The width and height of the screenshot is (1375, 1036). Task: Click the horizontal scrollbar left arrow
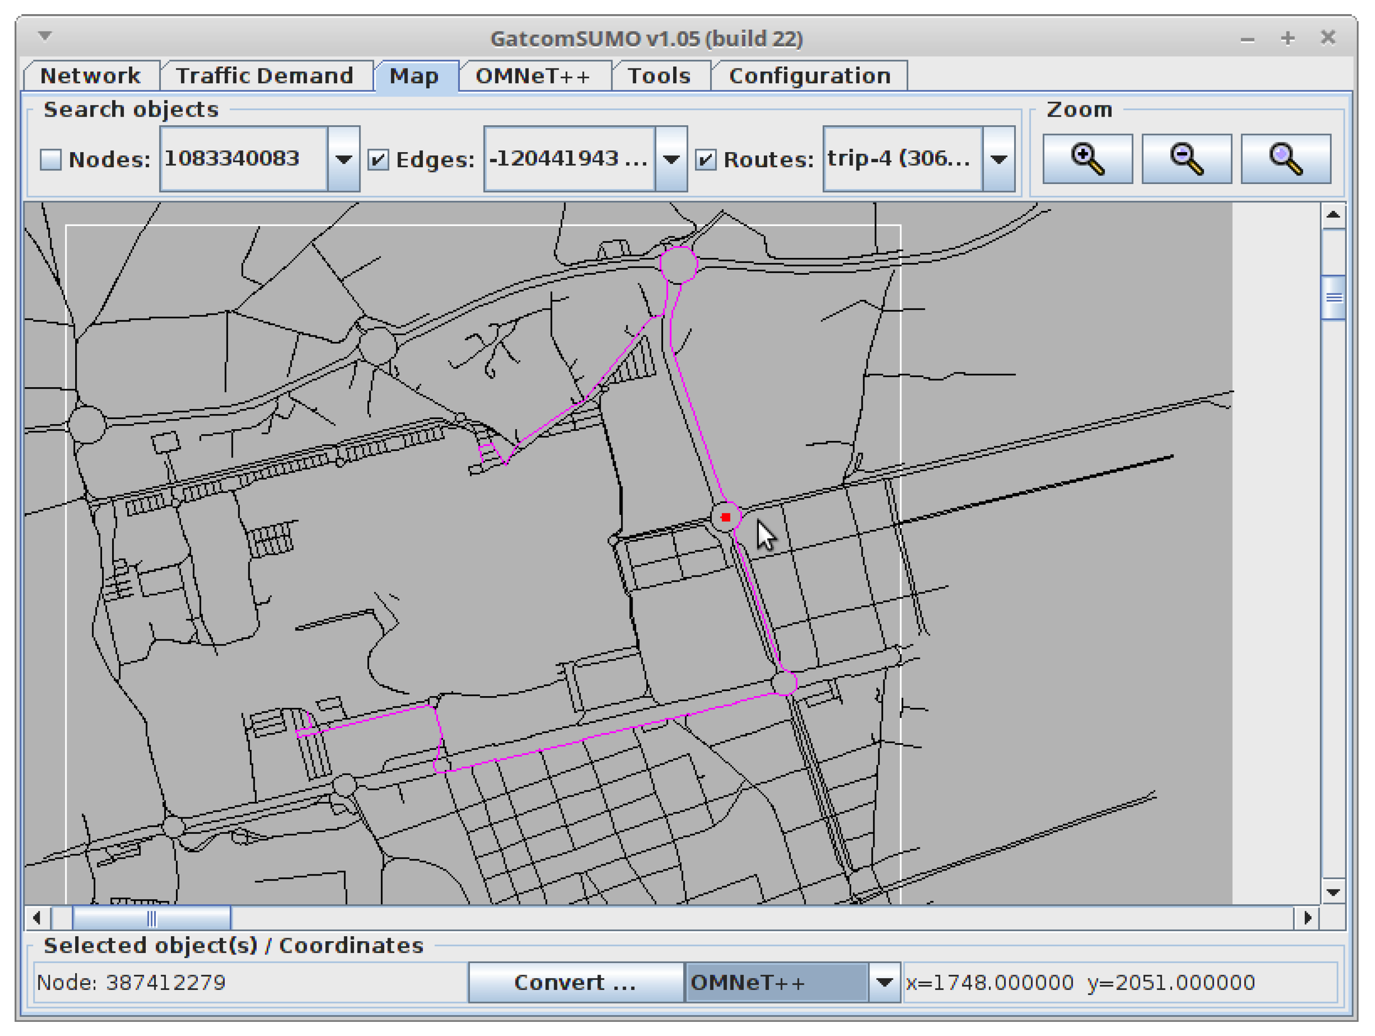[37, 917]
